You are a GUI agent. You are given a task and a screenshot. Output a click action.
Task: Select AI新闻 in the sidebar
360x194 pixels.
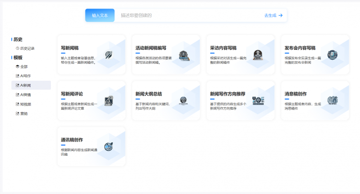tap(25, 85)
